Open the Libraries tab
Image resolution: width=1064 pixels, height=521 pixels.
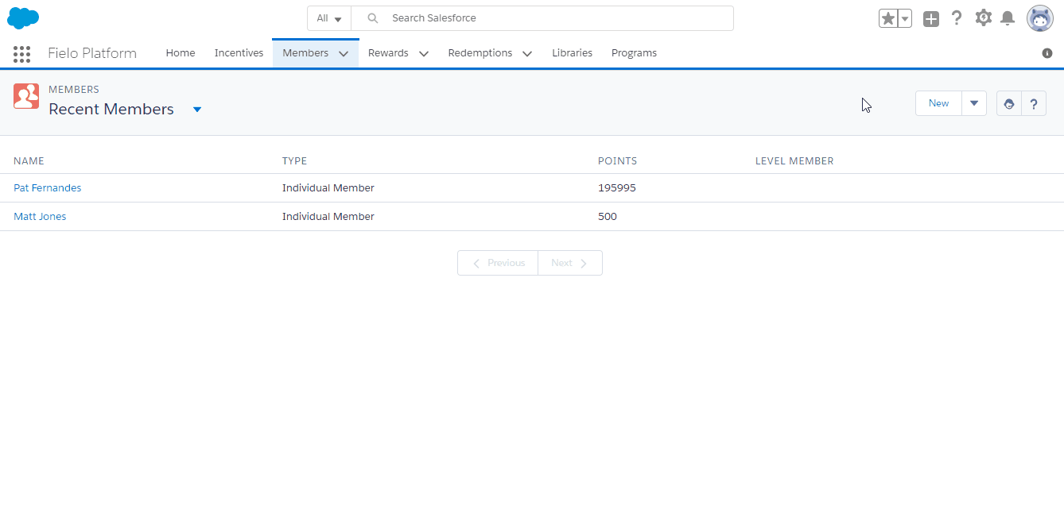coord(573,53)
